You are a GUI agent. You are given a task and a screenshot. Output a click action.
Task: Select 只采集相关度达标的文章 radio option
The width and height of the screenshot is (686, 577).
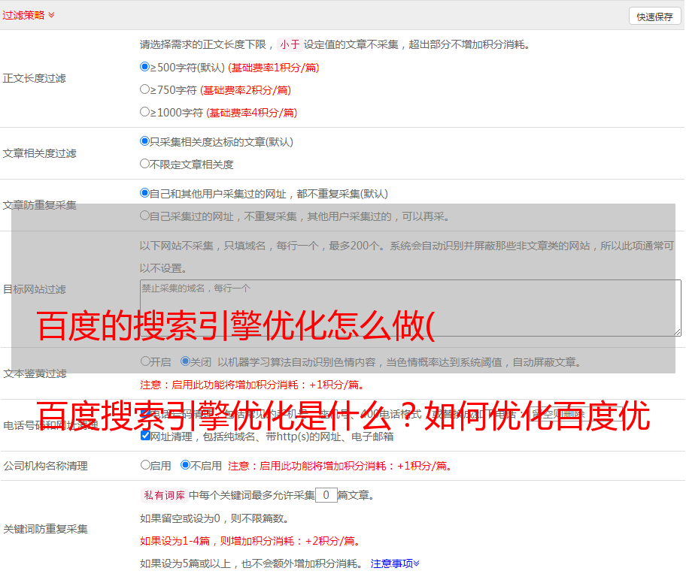coord(145,141)
